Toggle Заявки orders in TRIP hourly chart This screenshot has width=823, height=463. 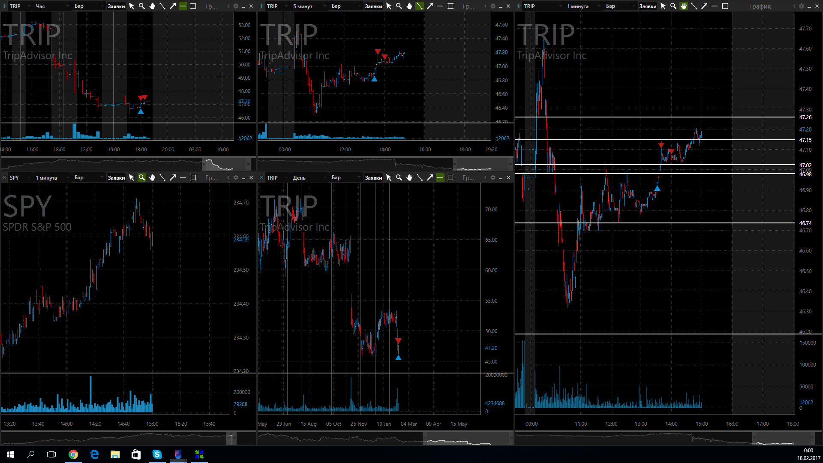[116, 6]
